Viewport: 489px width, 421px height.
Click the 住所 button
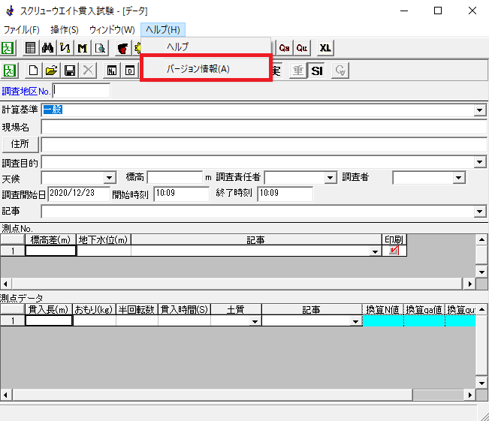click(x=20, y=144)
